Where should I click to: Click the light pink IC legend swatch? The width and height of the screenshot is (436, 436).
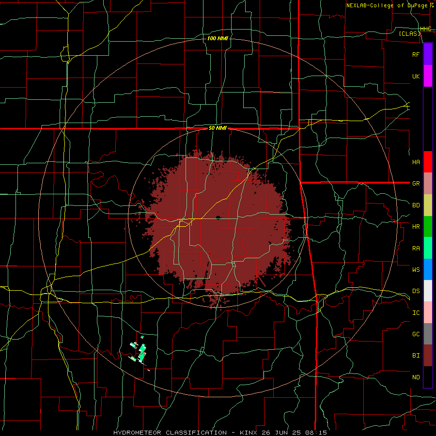428,312
